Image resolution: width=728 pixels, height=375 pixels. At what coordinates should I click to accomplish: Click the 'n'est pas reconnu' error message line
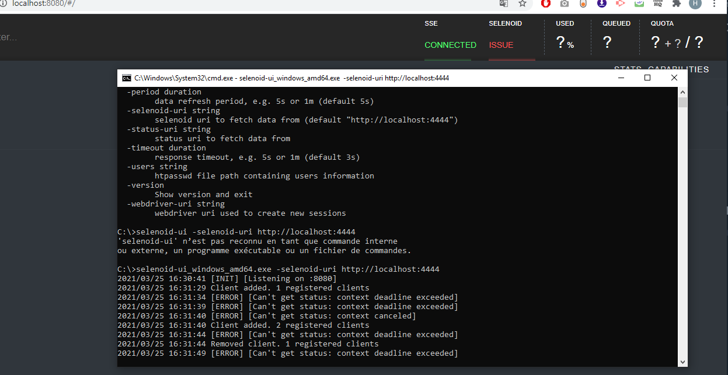pyautogui.click(x=257, y=241)
